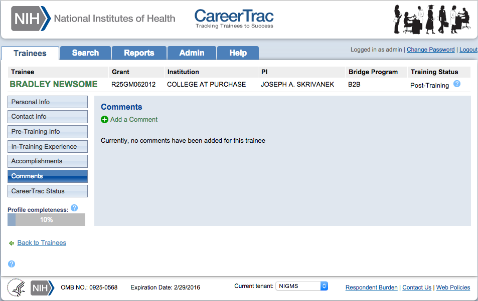The height and width of the screenshot is (301, 478).
Task: Click the CareerTrac logo
Action: [x=234, y=19]
